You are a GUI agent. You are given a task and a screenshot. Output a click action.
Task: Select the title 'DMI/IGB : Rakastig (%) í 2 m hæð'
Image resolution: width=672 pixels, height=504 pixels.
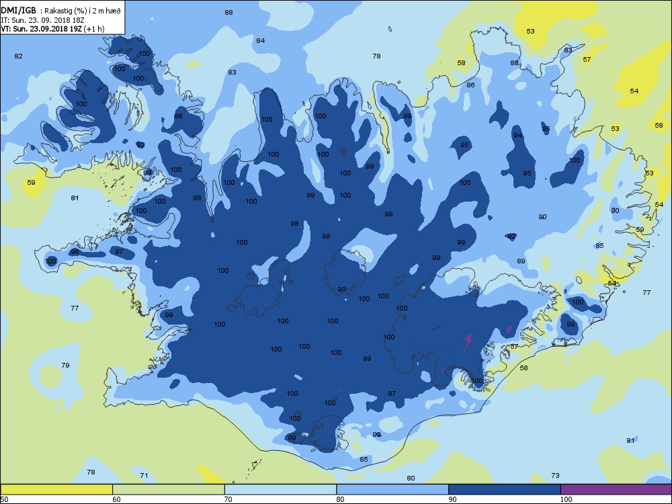click(x=61, y=11)
